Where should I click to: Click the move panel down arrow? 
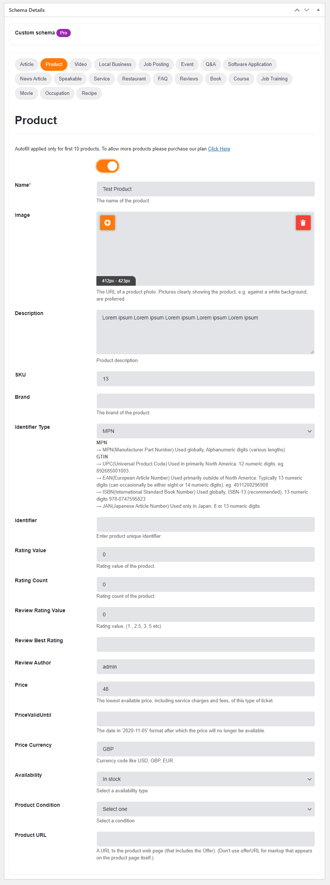coord(307,10)
